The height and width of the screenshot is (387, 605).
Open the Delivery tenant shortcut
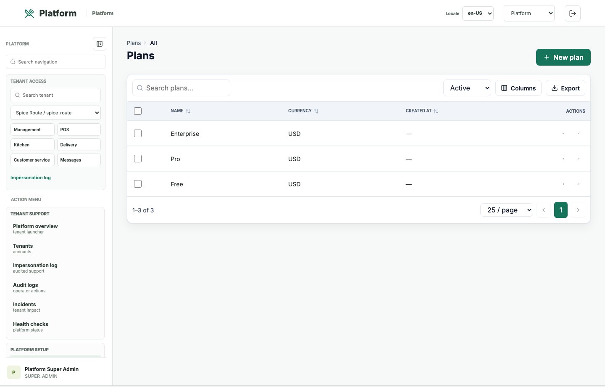click(x=79, y=145)
